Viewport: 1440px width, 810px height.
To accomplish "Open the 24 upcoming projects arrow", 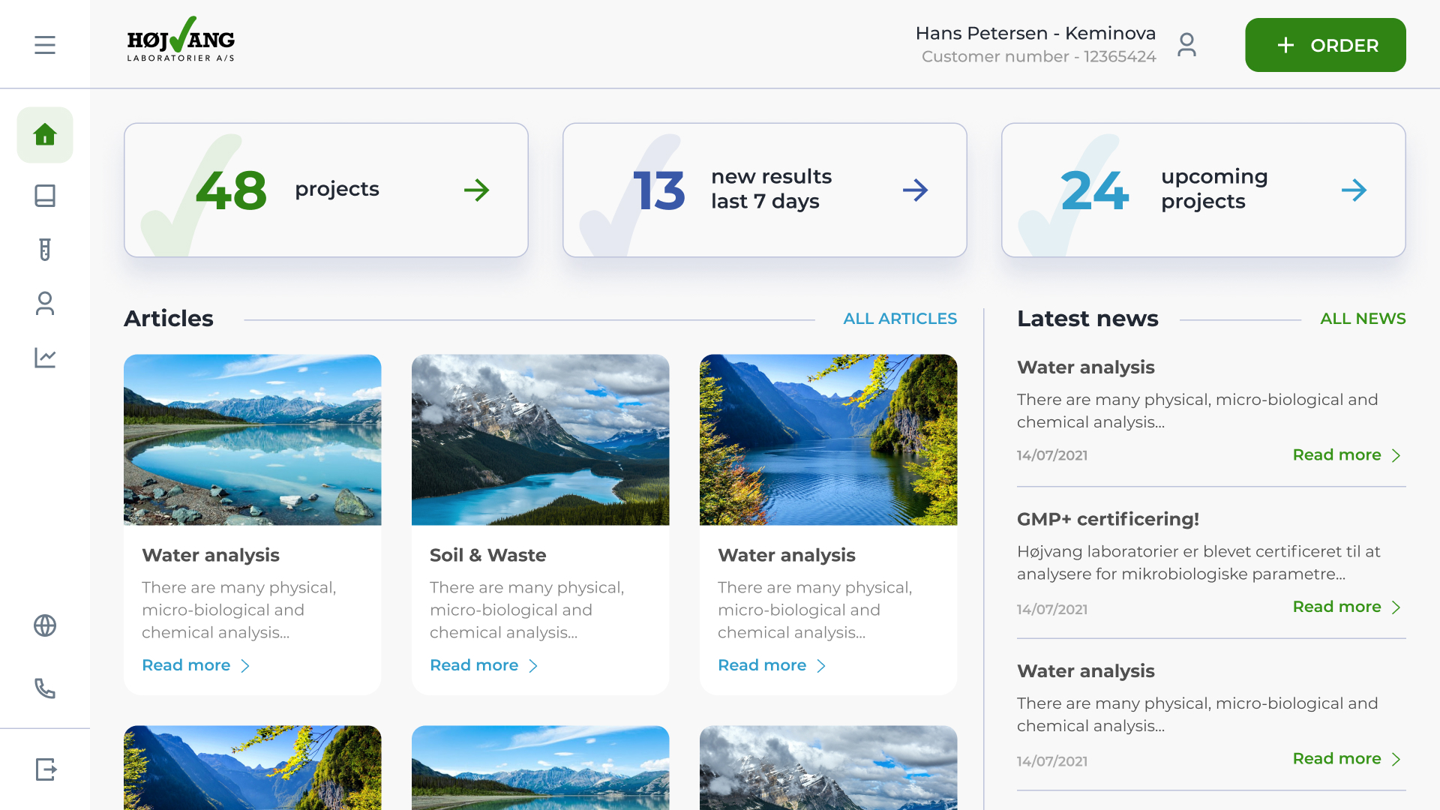I will [1354, 190].
